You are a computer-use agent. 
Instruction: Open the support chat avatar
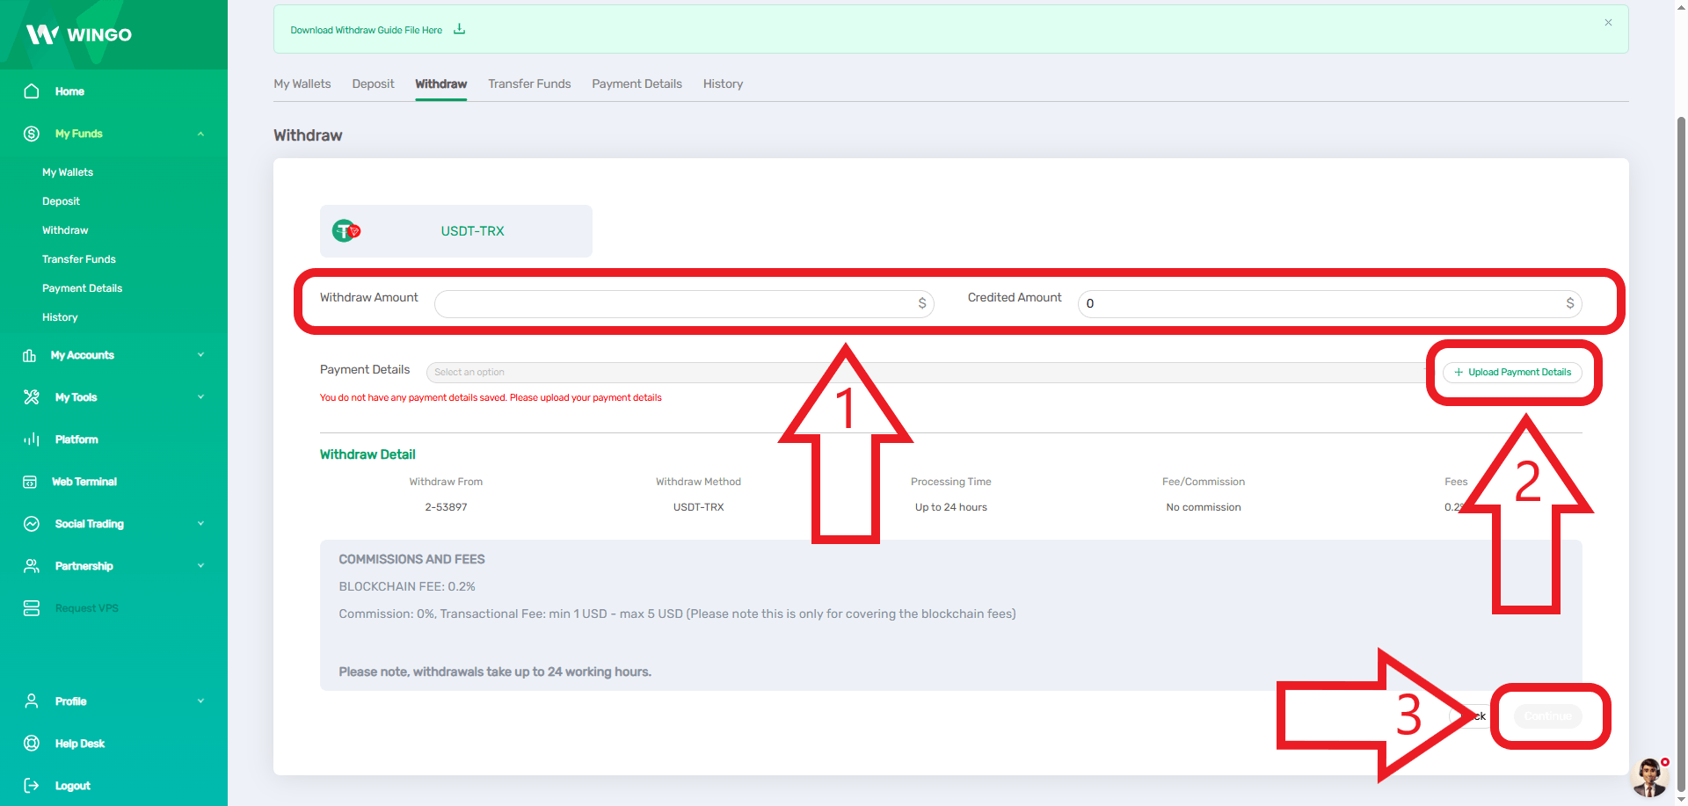1649,776
